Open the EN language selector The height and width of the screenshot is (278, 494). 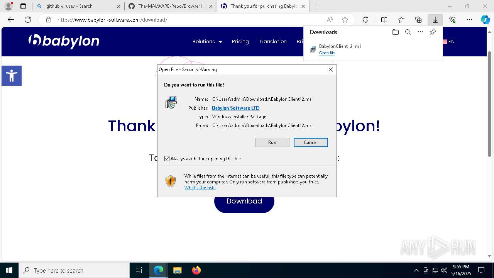(448, 42)
